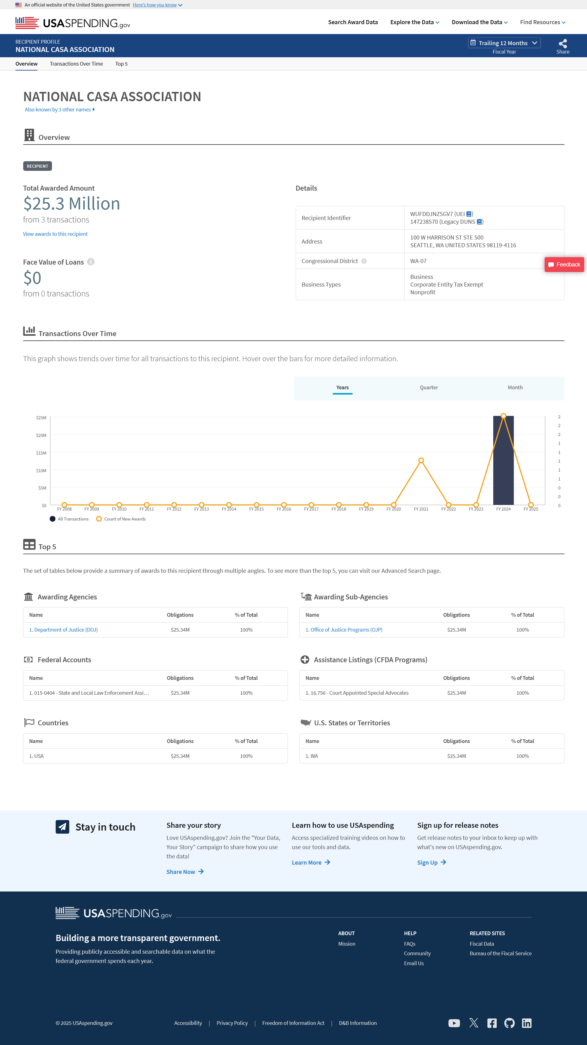Open Freedom of Information Act link
The width and height of the screenshot is (587, 1045).
pyautogui.click(x=293, y=1023)
